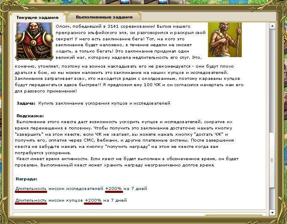Select the Награда: heading

[x=27, y=179]
